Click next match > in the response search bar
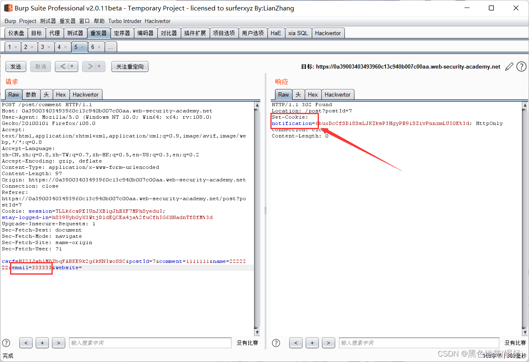 click(329, 343)
